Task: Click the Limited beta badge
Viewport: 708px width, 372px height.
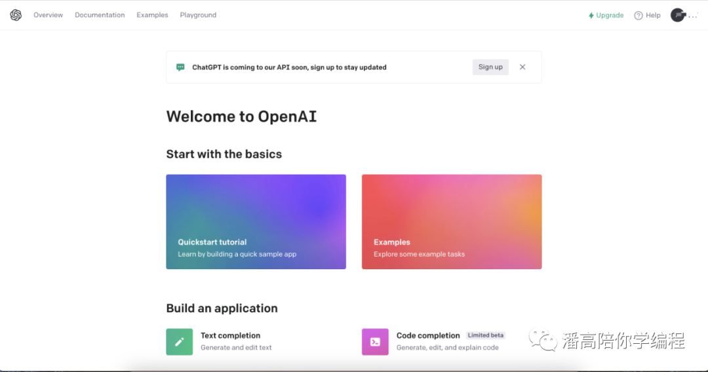Action: tap(485, 335)
